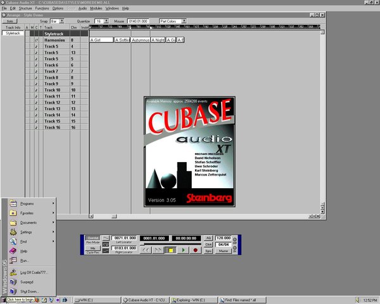Toggle the Master tempo button
This screenshot has height=304, width=380.
[x=224, y=251]
